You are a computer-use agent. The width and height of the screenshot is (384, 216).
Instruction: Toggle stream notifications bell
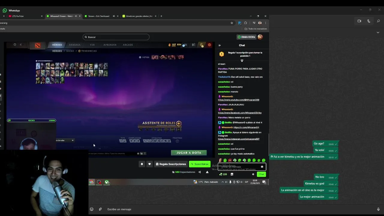[x=142, y=164]
